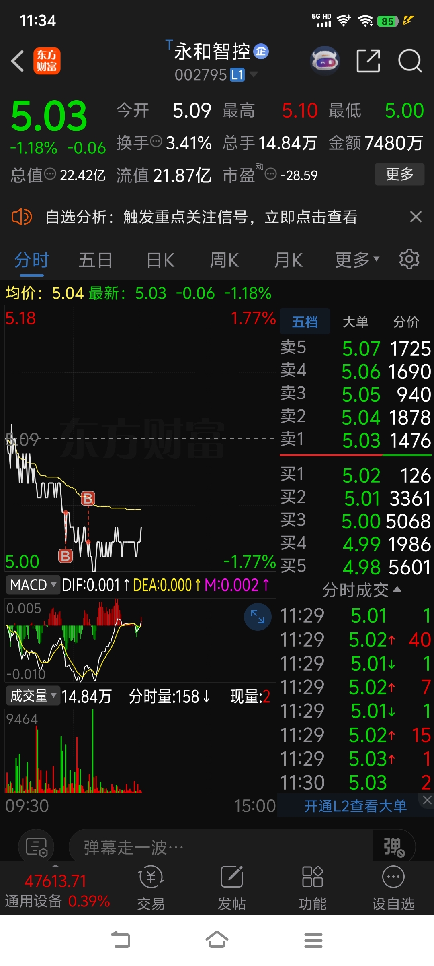Tap the 金额 7480万 value

(394, 143)
